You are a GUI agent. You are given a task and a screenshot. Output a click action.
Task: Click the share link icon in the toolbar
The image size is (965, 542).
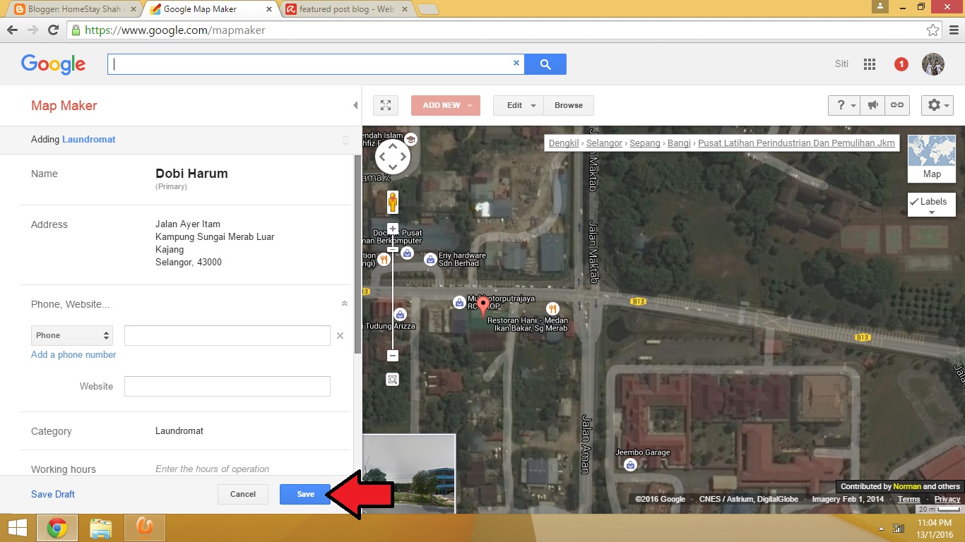[897, 104]
